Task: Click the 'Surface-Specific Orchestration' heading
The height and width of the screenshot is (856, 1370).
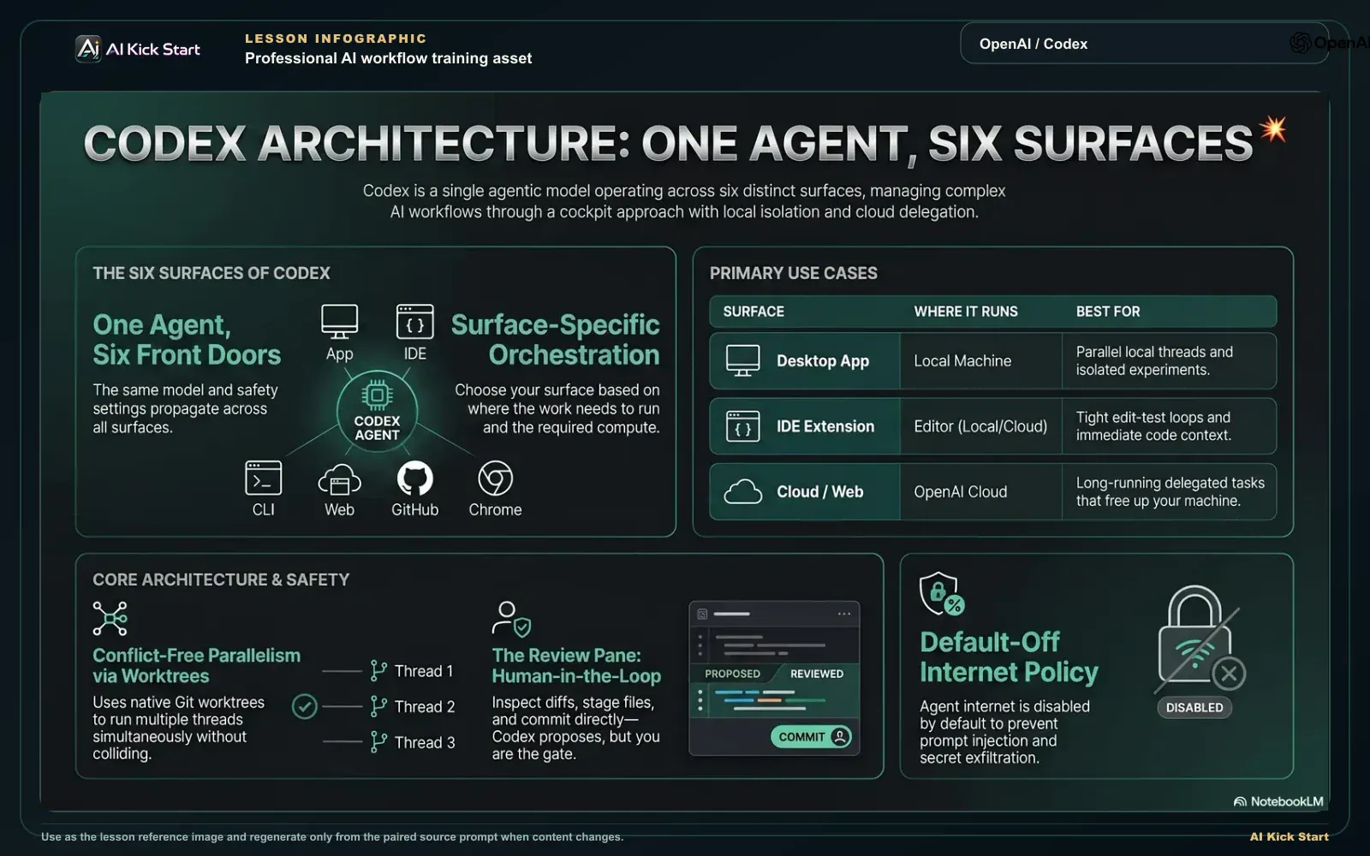Action: (555, 339)
